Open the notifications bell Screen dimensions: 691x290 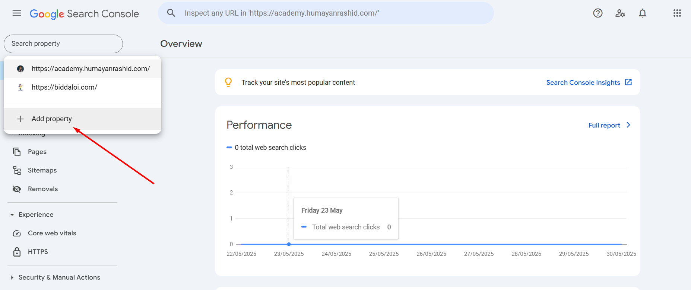[x=642, y=13]
